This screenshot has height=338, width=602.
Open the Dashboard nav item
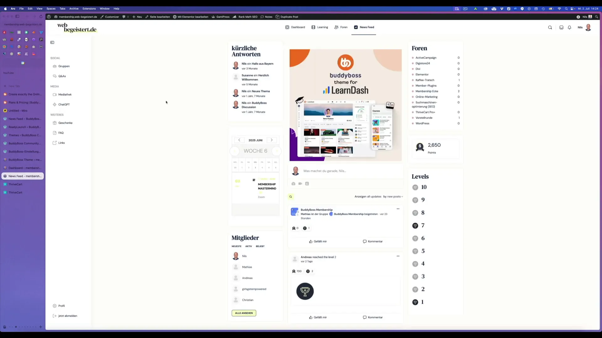pyautogui.click(x=295, y=27)
